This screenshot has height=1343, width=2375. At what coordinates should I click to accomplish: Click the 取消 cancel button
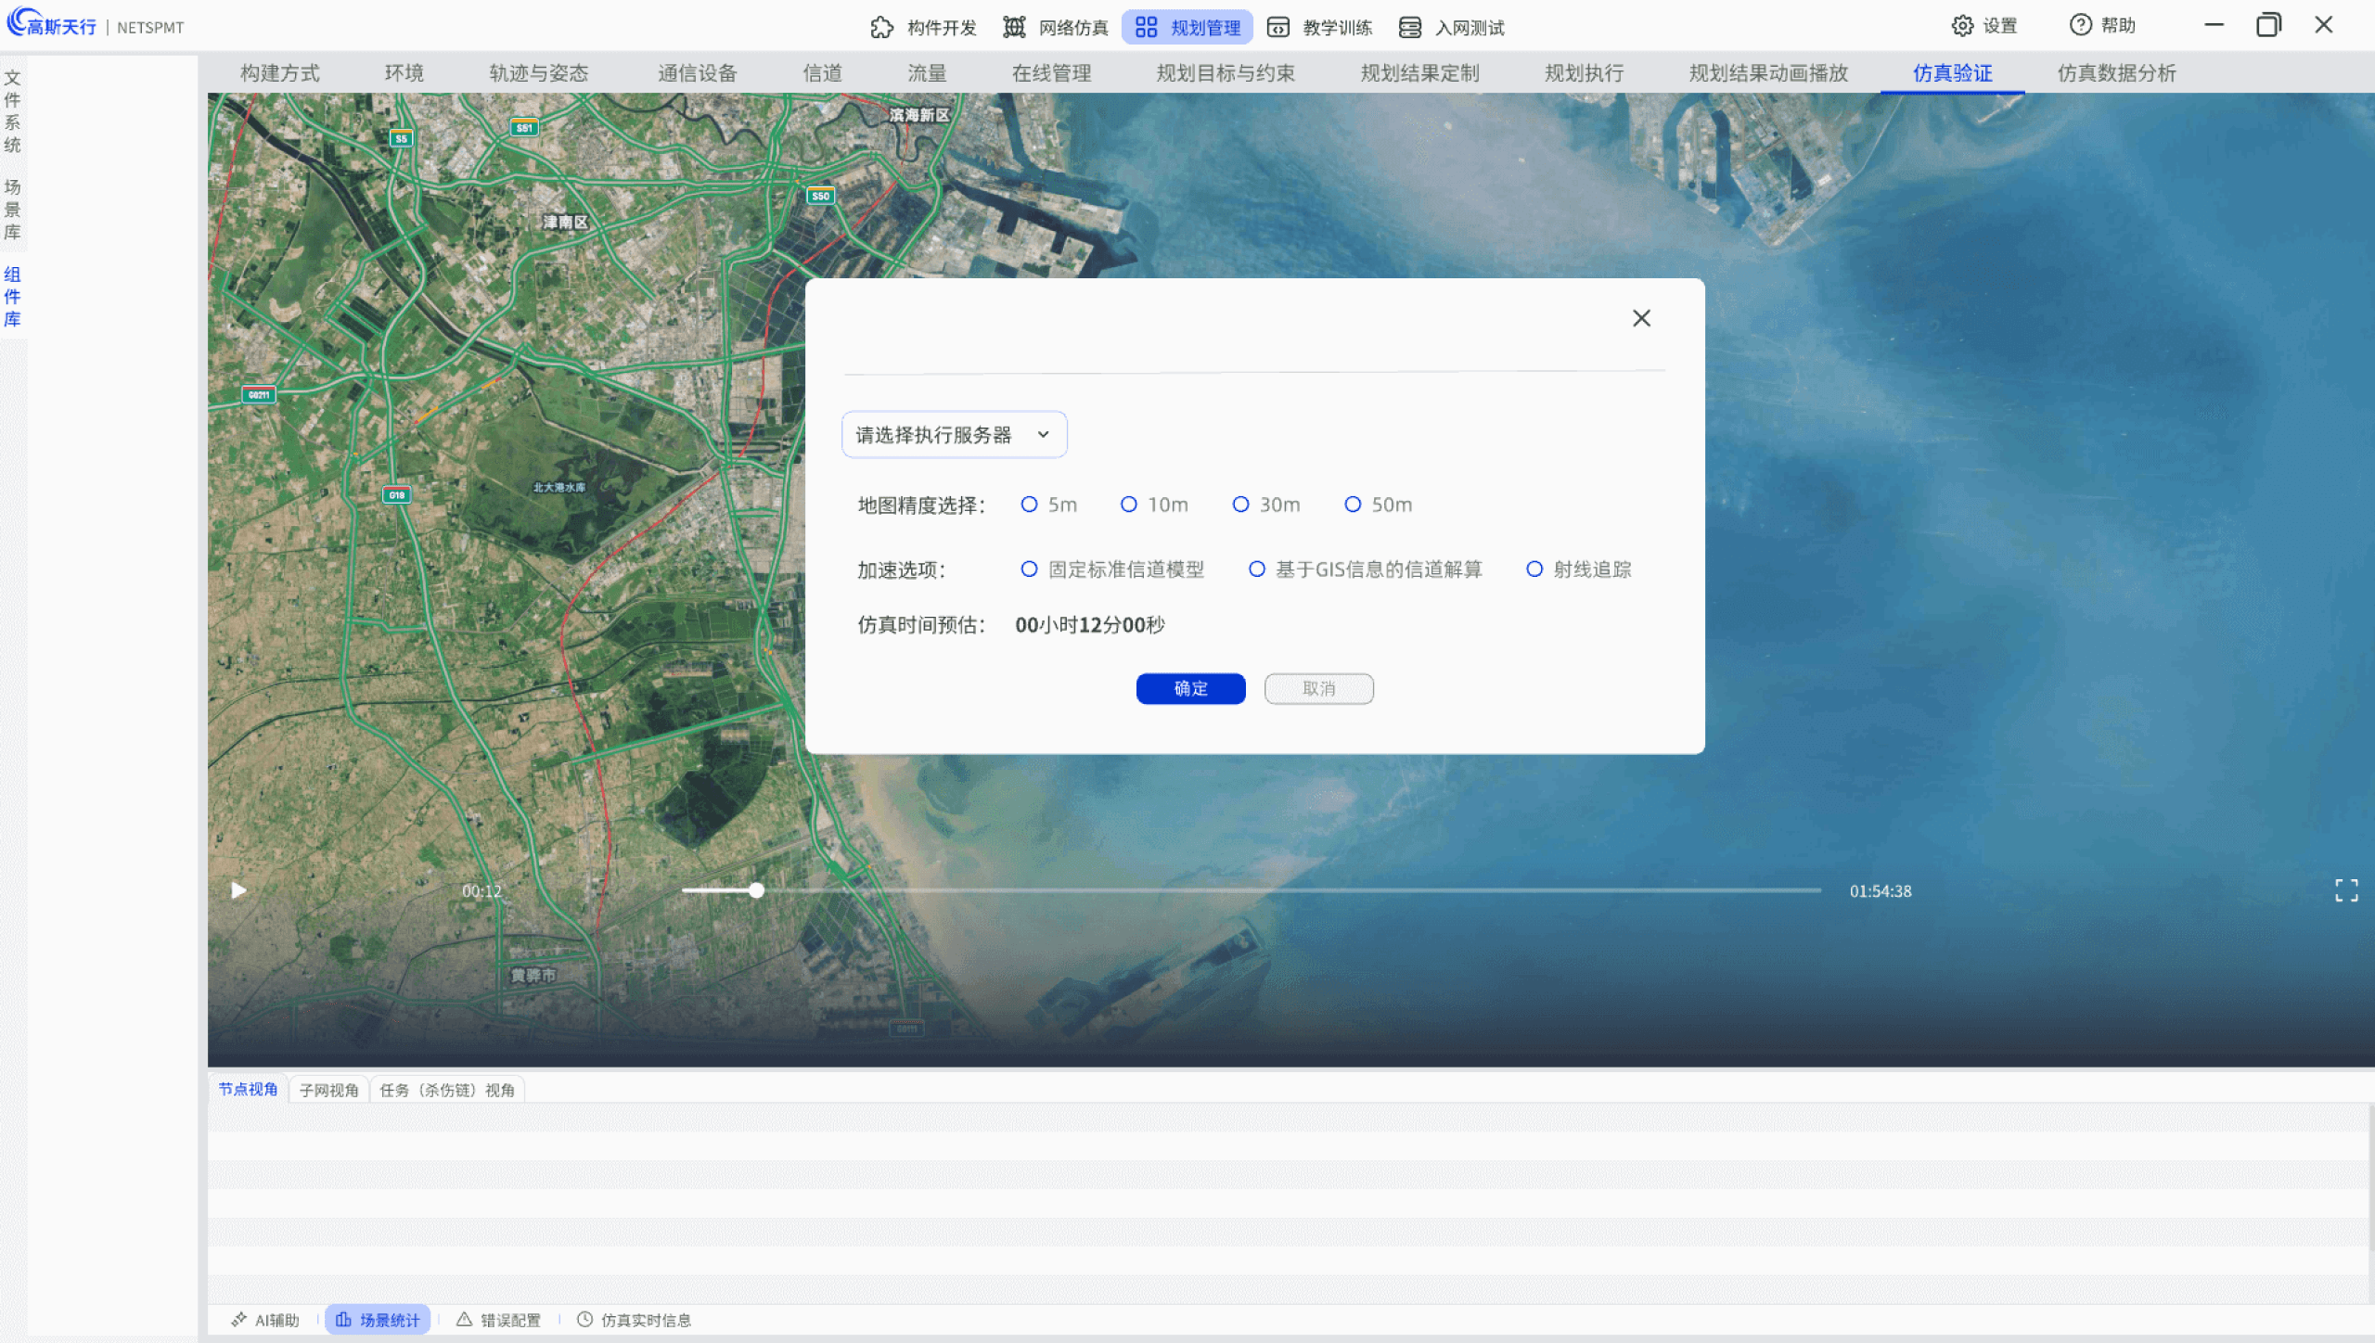point(1318,688)
